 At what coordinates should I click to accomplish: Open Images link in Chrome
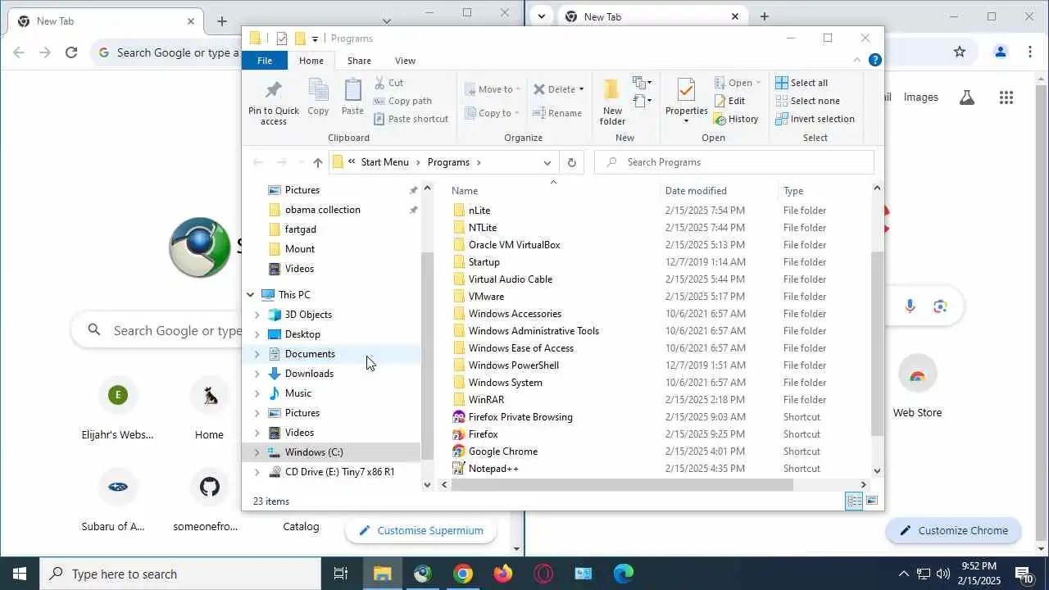(920, 98)
